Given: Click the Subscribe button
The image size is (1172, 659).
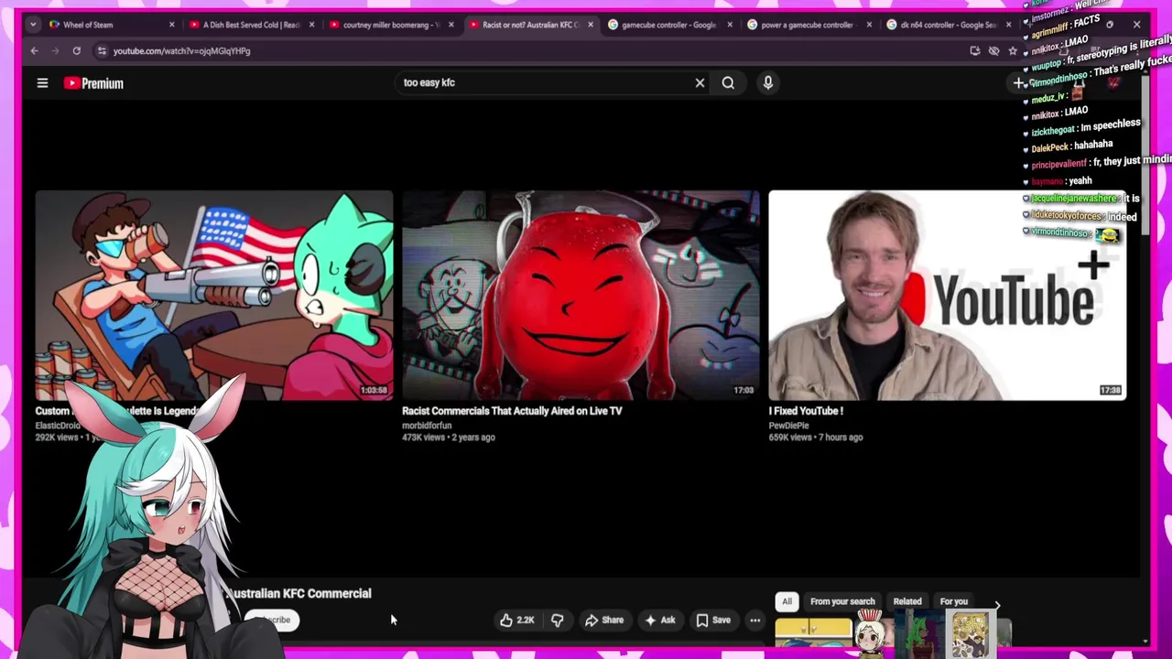Looking at the screenshot, I should 272,621.
